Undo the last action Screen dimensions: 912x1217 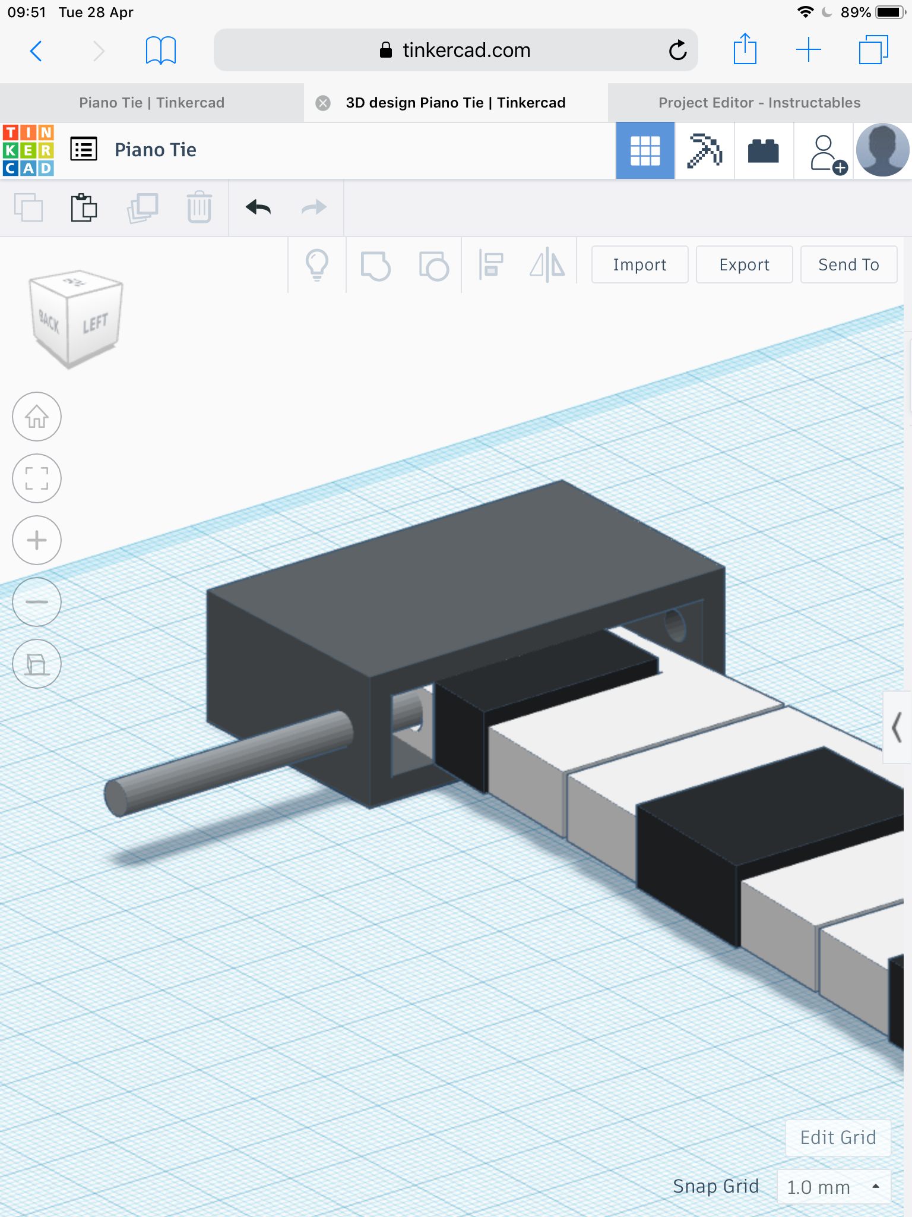[258, 207]
